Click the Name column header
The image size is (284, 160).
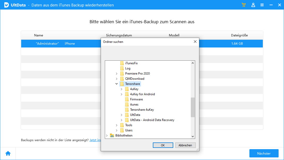tap(38, 35)
